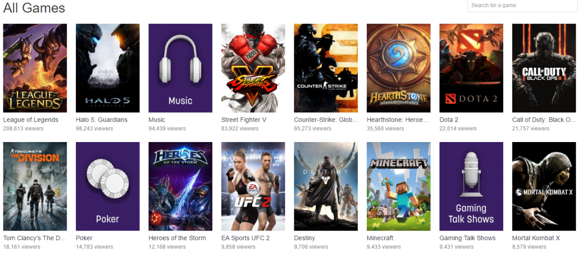Open the Destiny title link

[x=304, y=238]
